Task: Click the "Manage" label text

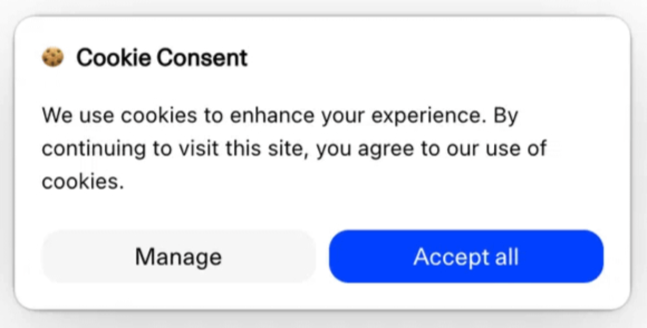Action: pos(178,257)
